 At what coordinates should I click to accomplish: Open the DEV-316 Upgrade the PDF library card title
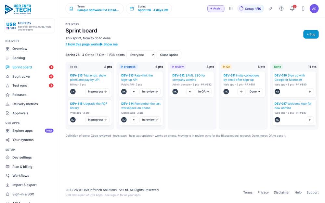coord(88,106)
